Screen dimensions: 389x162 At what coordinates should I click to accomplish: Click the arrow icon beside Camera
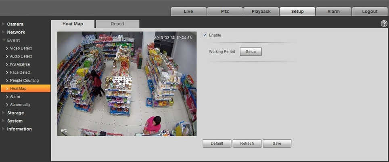pos(4,24)
